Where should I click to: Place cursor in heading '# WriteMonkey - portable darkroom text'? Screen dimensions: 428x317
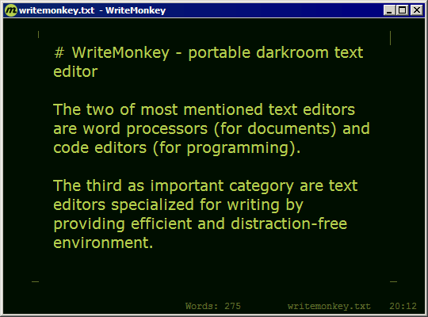[x=208, y=52]
